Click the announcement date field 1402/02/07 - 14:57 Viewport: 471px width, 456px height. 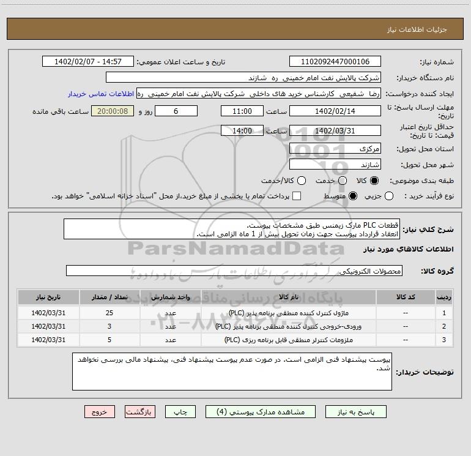pyautogui.click(x=88, y=61)
